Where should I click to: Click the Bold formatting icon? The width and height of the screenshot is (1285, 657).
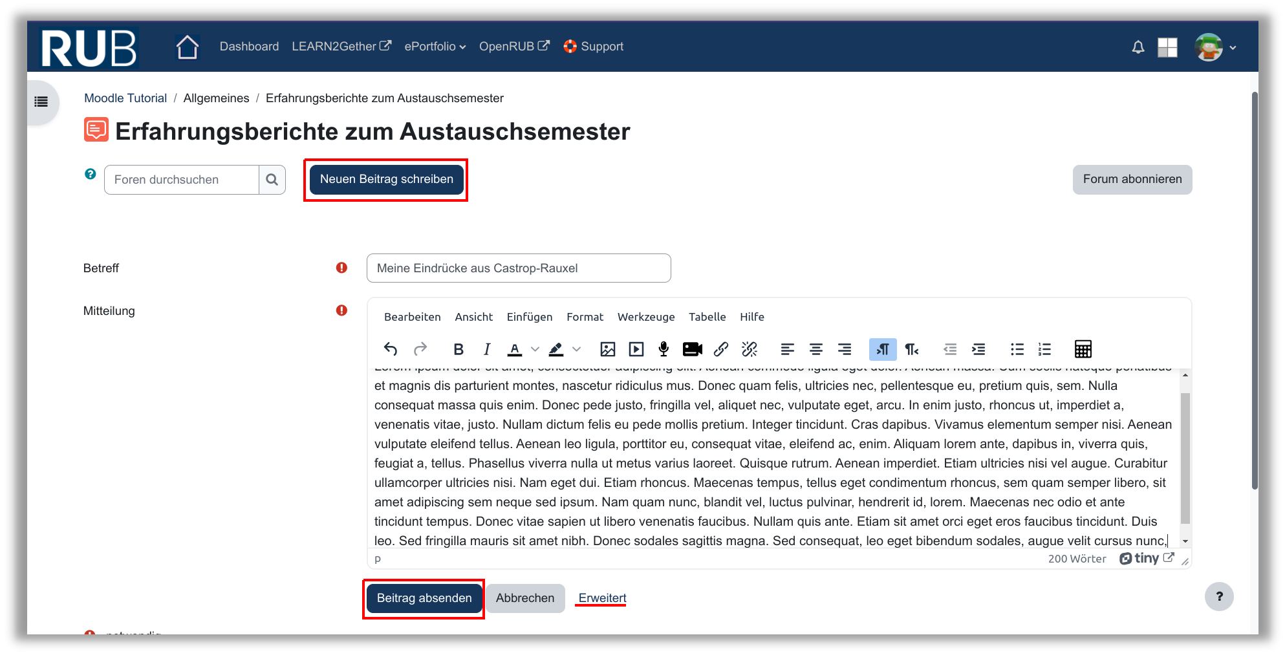[x=459, y=349]
